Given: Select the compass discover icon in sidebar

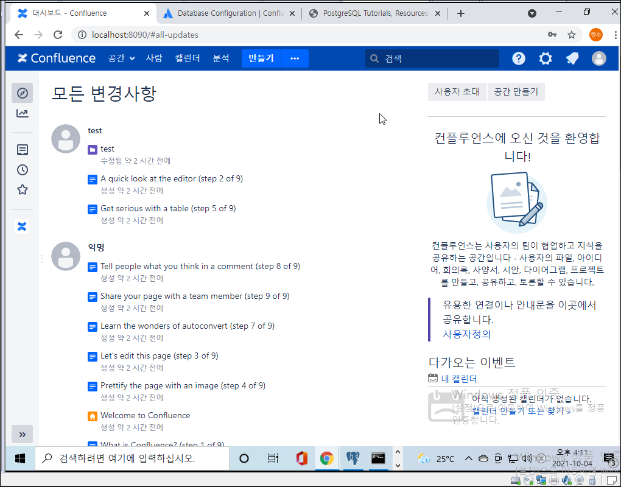Looking at the screenshot, I should point(22,93).
